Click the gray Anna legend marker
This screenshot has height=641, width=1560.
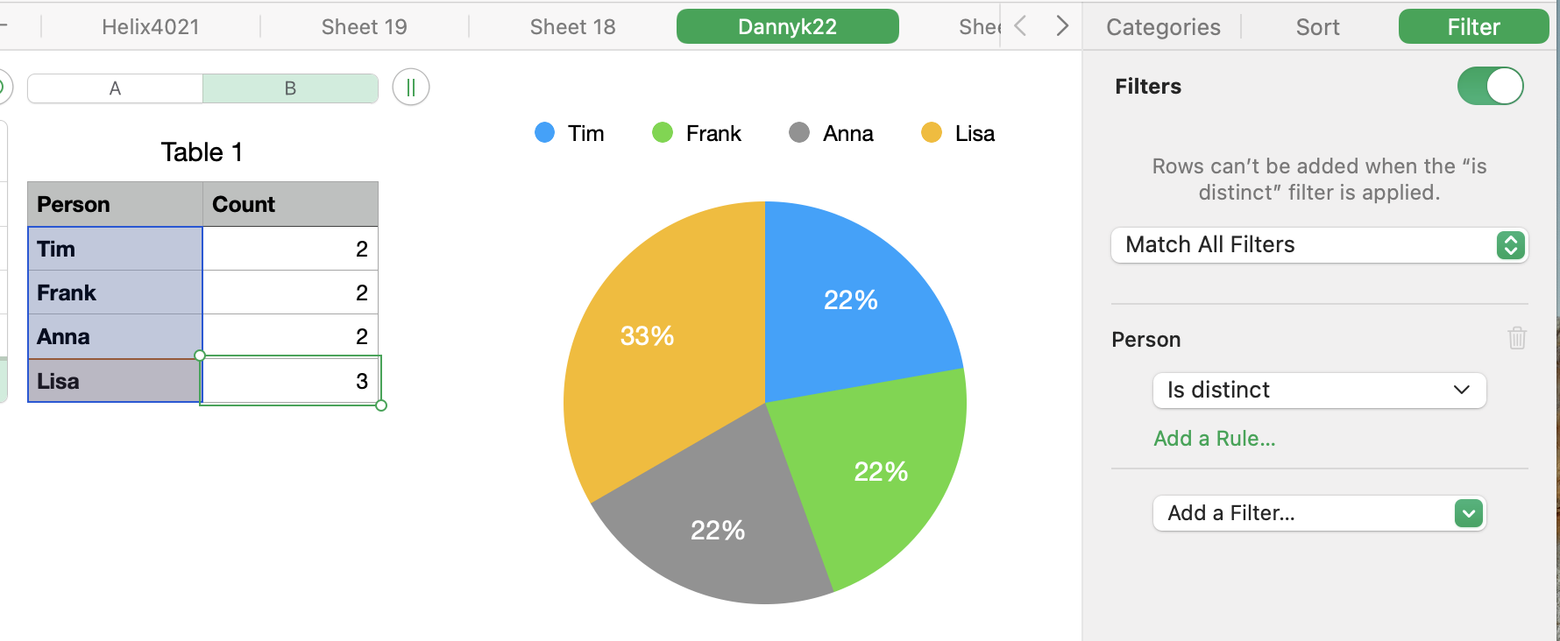(799, 133)
